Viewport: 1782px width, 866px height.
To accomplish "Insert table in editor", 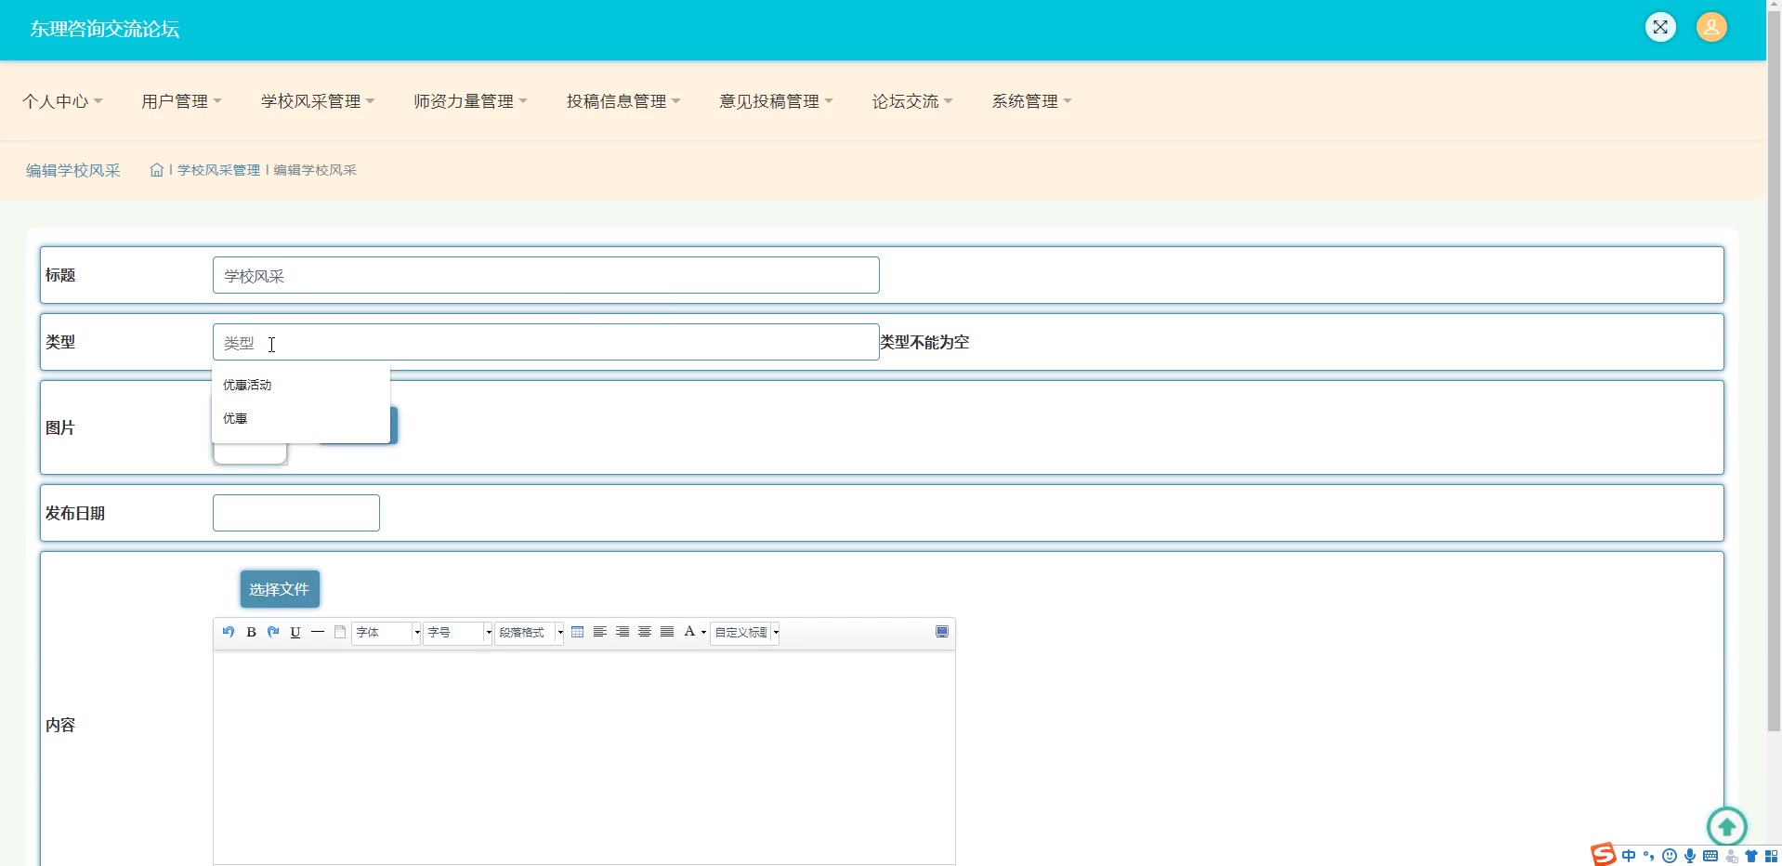I will [x=578, y=632].
